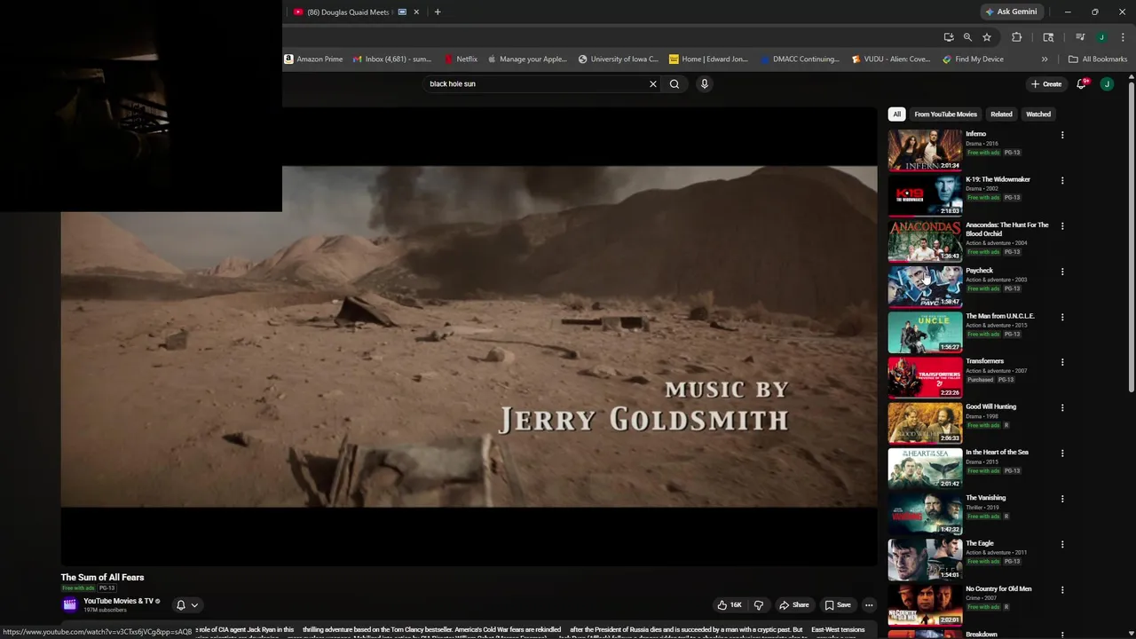
Task: Switch to the Douglas Quaid Meets tab
Action: coord(348,12)
